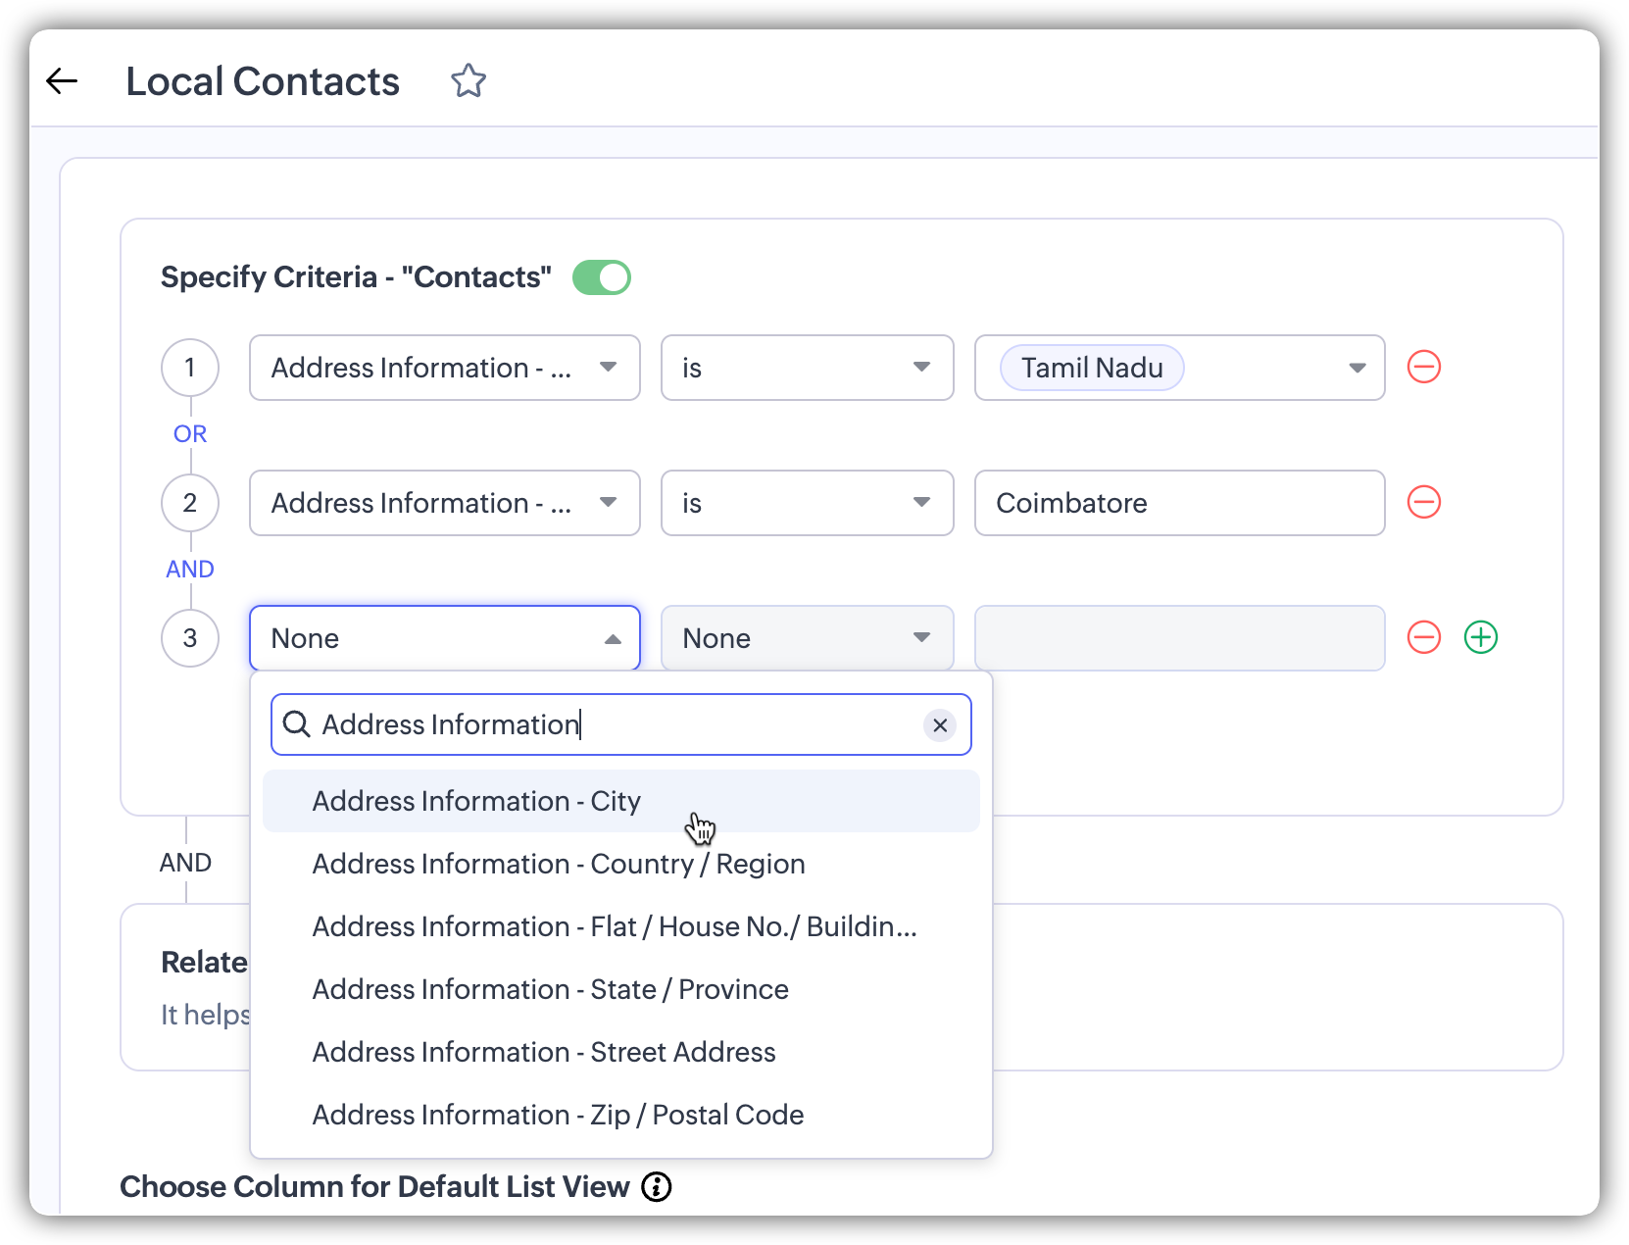Click the back arrow icon
1629x1245 pixels.
[x=62, y=81]
